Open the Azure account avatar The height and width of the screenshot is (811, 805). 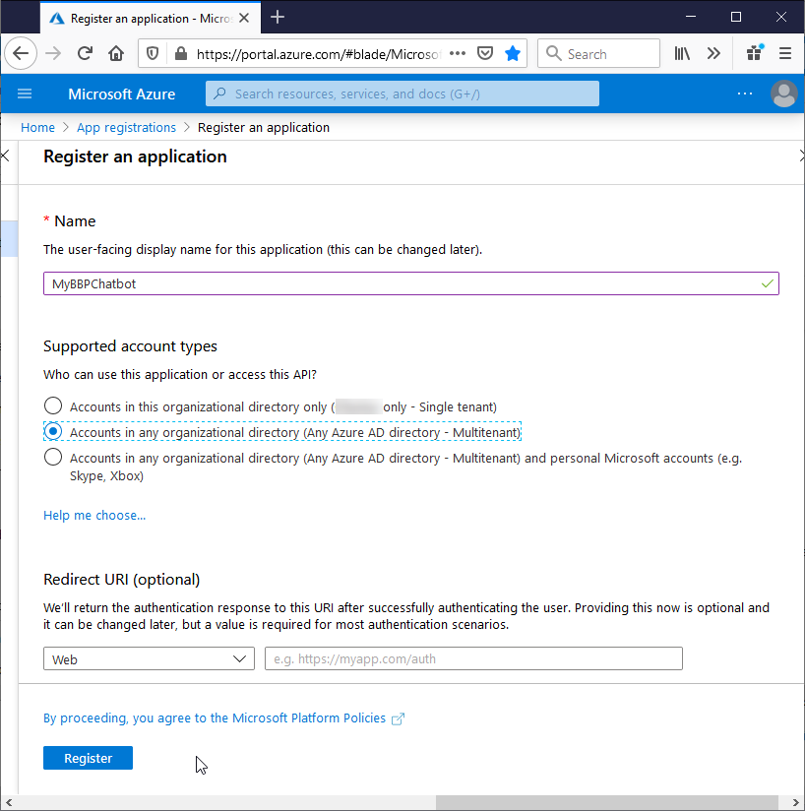point(783,94)
